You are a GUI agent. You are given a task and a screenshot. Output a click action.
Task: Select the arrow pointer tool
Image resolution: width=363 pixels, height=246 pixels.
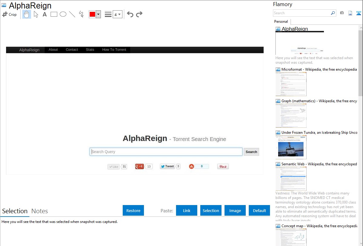pyautogui.click(x=36, y=14)
